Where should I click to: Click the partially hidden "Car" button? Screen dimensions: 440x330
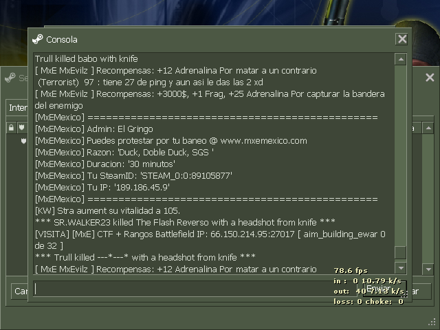(20, 291)
